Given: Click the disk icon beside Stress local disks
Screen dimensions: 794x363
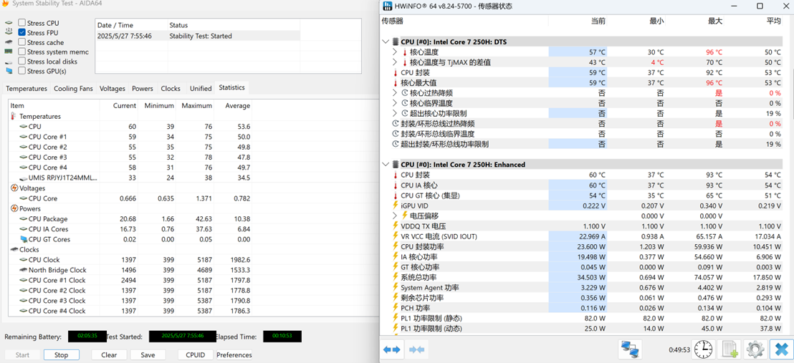Looking at the screenshot, I should [x=9, y=62].
